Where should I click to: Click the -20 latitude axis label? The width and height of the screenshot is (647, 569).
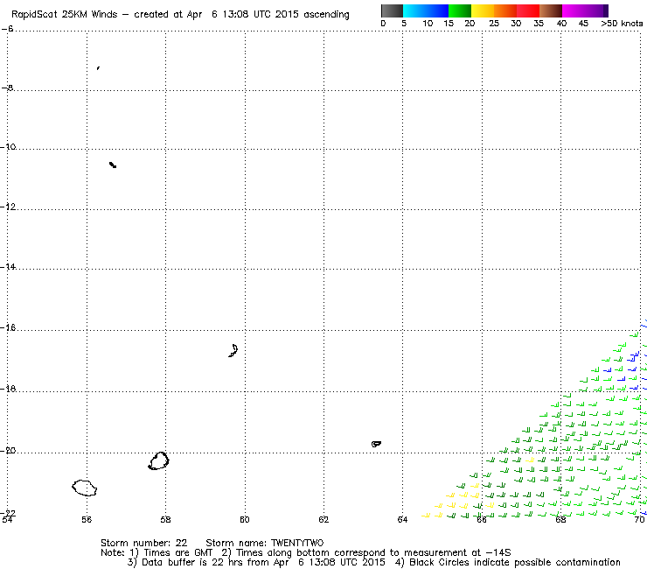pyautogui.click(x=8, y=451)
